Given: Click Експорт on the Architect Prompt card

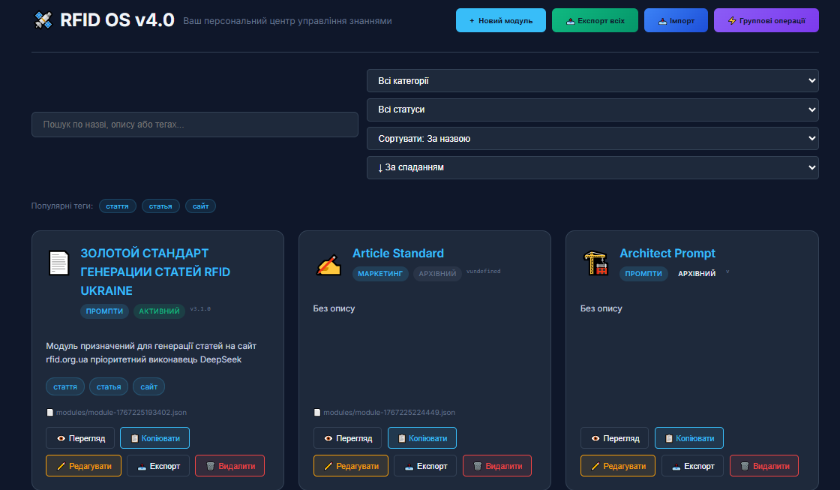Looking at the screenshot, I should coord(692,466).
